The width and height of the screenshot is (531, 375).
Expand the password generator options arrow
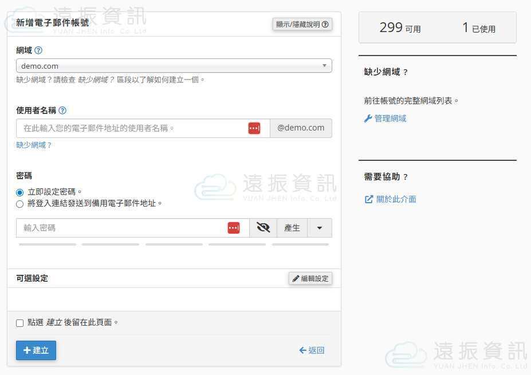(320, 228)
